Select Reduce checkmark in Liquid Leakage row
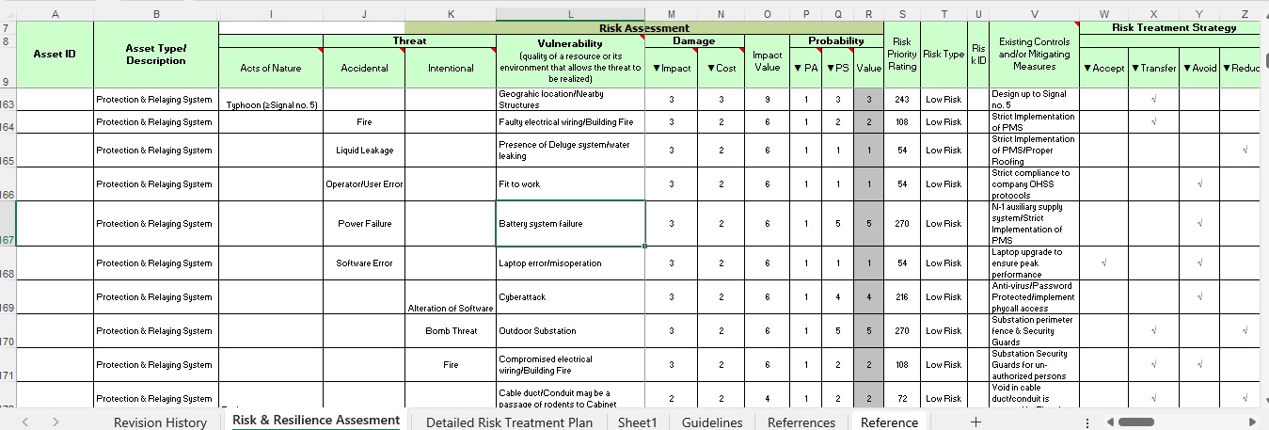This screenshot has height=430, width=1269. pyautogui.click(x=1245, y=151)
